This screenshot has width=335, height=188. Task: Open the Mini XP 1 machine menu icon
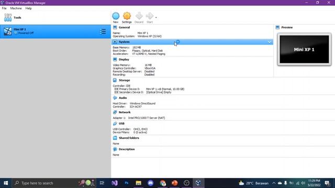tap(103, 31)
